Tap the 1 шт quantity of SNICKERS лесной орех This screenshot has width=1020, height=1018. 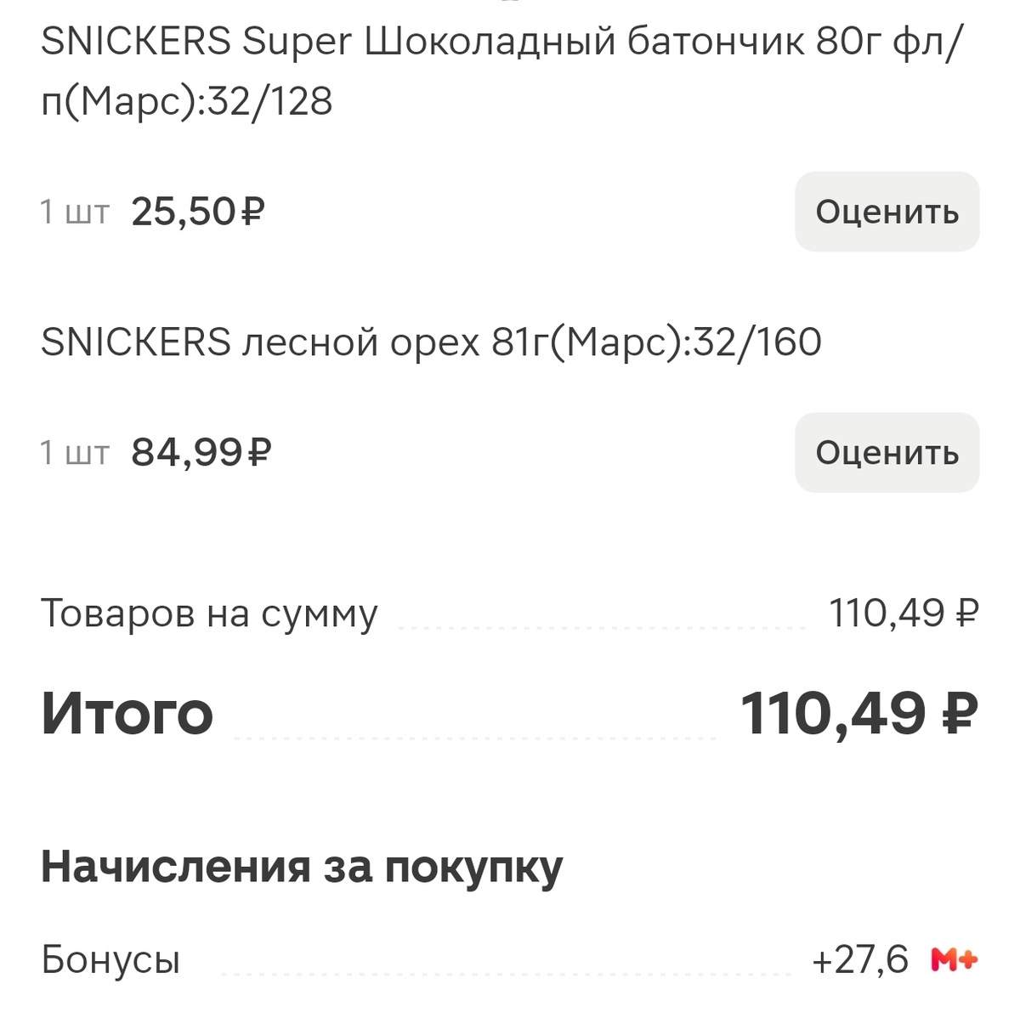(73, 452)
